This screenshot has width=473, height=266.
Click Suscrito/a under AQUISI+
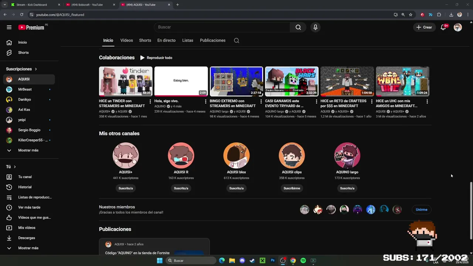(126, 188)
